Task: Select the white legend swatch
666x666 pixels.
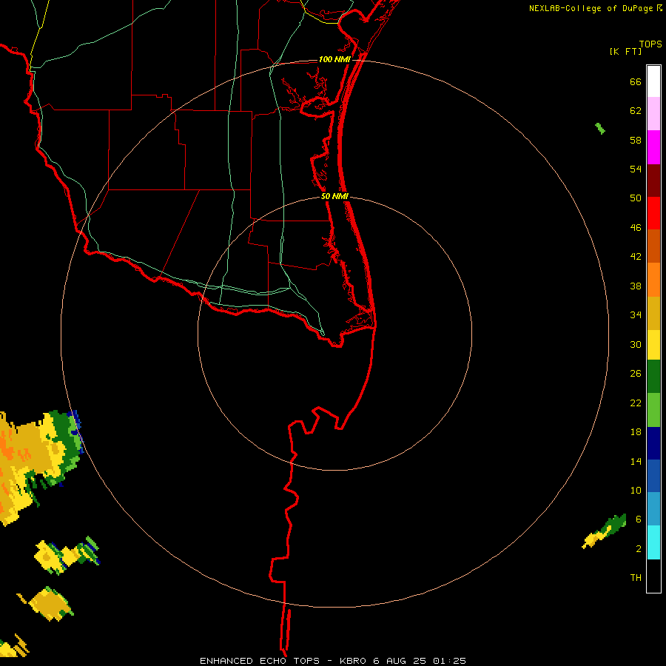Action: [653, 81]
